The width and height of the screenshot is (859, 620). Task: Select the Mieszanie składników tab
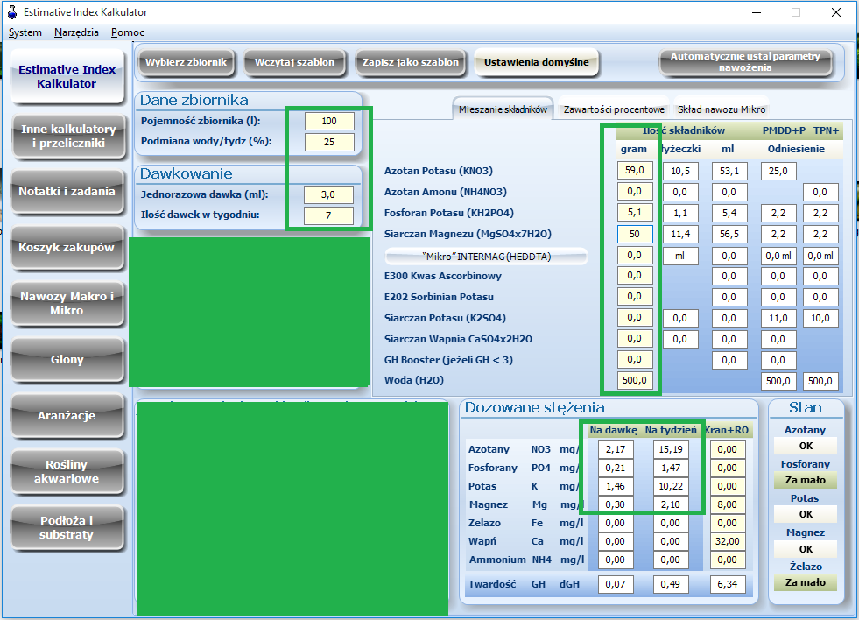click(x=503, y=109)
